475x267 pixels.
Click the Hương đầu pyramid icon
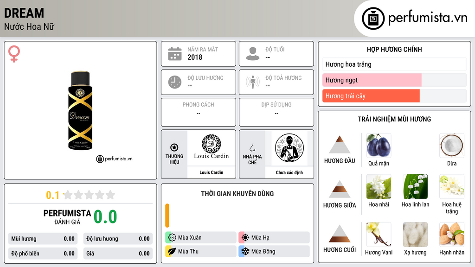click(x=340, y=145)
